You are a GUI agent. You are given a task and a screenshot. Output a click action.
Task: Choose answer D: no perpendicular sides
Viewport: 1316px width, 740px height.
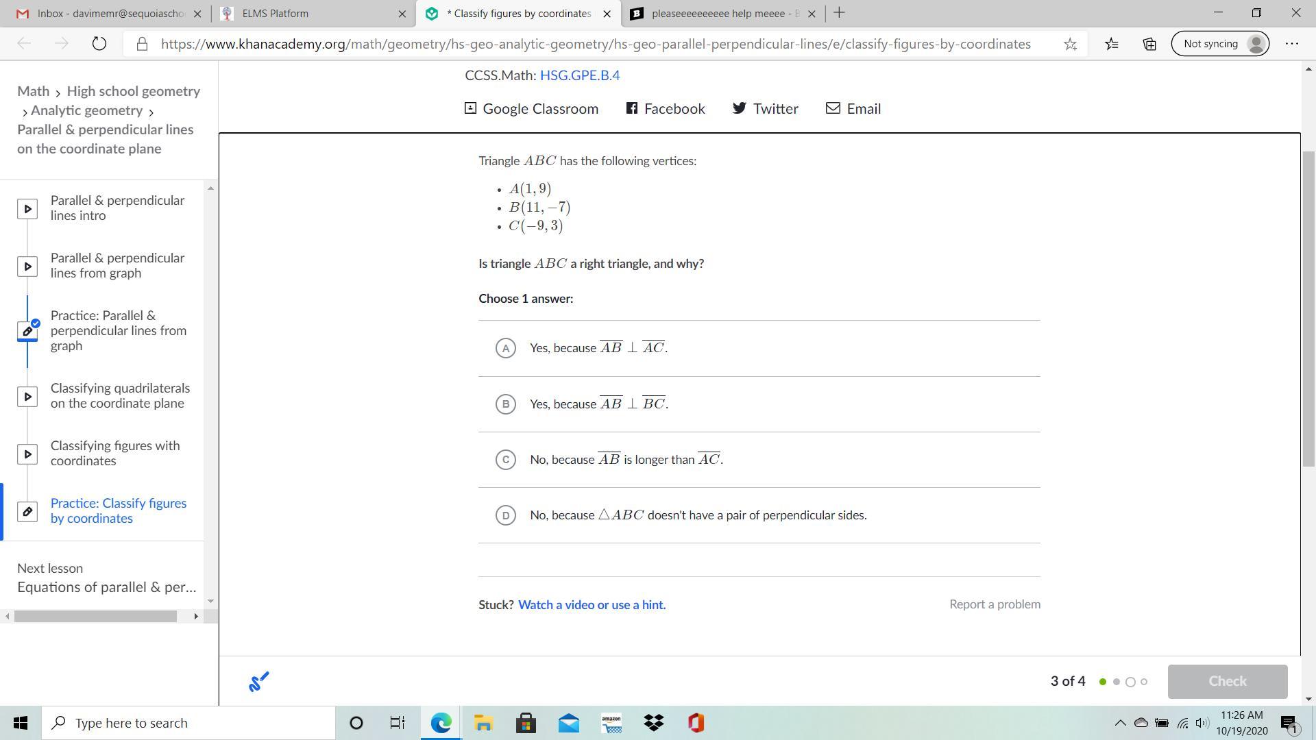506,515
